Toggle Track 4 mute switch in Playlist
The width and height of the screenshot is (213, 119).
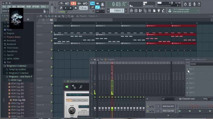[52, 58]
